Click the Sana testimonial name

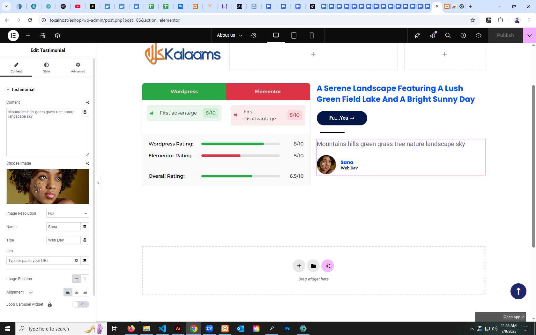[347, 162]
